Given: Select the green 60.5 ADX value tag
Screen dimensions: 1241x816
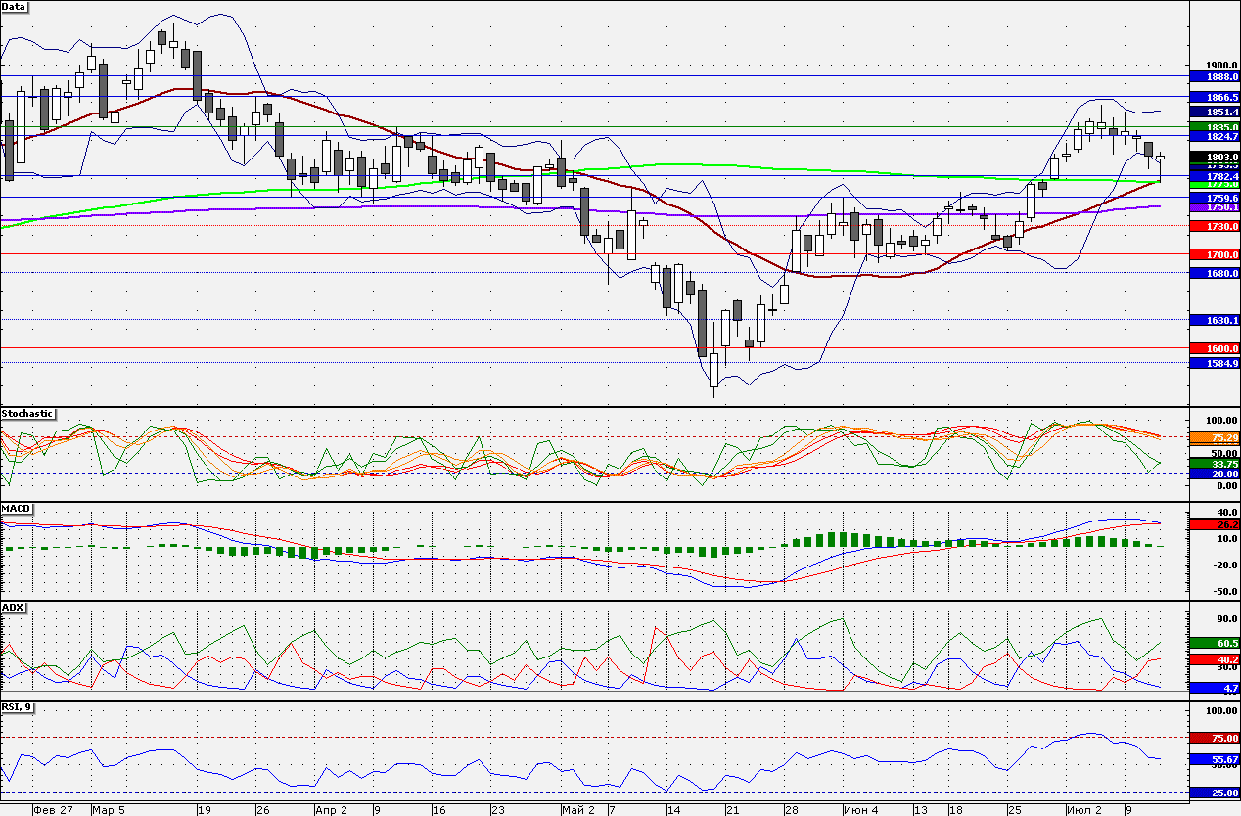Looking at the screenshot, I should pos(1215,643).
